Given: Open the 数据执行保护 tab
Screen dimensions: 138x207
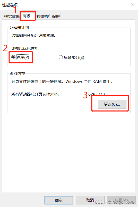Looking at the screenshot, I should coord(48,16).
